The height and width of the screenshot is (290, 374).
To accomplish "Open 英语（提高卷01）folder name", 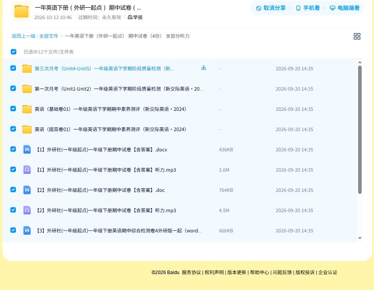I will tap(111, 129).
